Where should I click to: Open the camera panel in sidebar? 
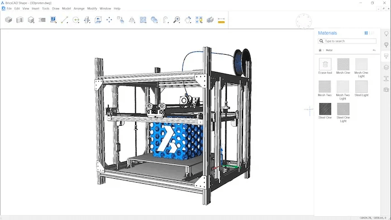point(386,89)
